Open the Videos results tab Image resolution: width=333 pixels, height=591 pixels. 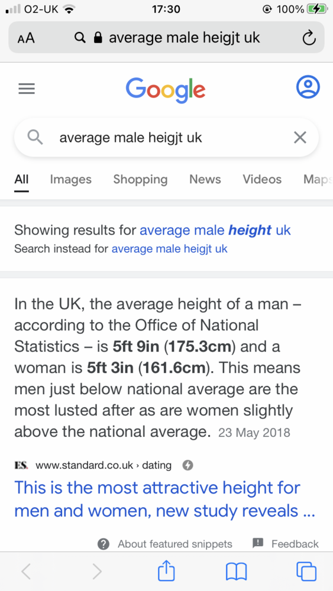point(262,180)
